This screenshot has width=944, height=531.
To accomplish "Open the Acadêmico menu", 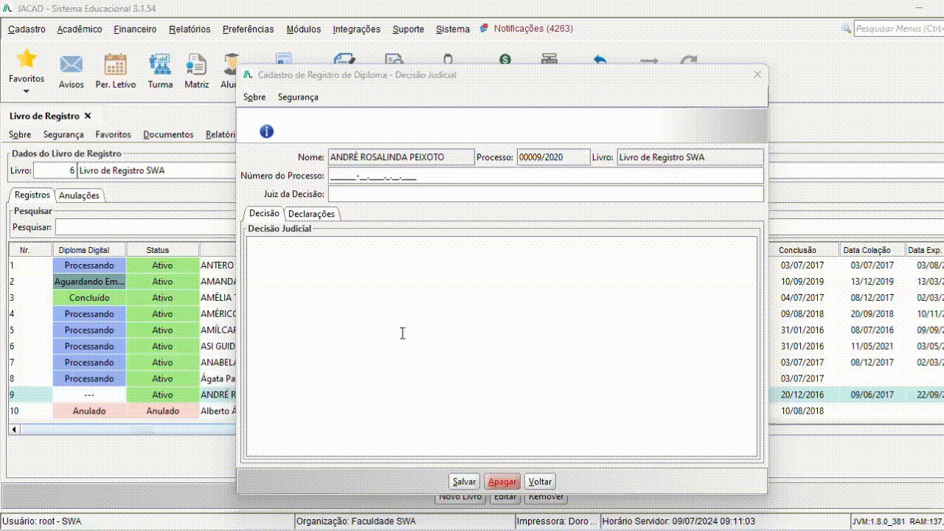I will (80, 29).
